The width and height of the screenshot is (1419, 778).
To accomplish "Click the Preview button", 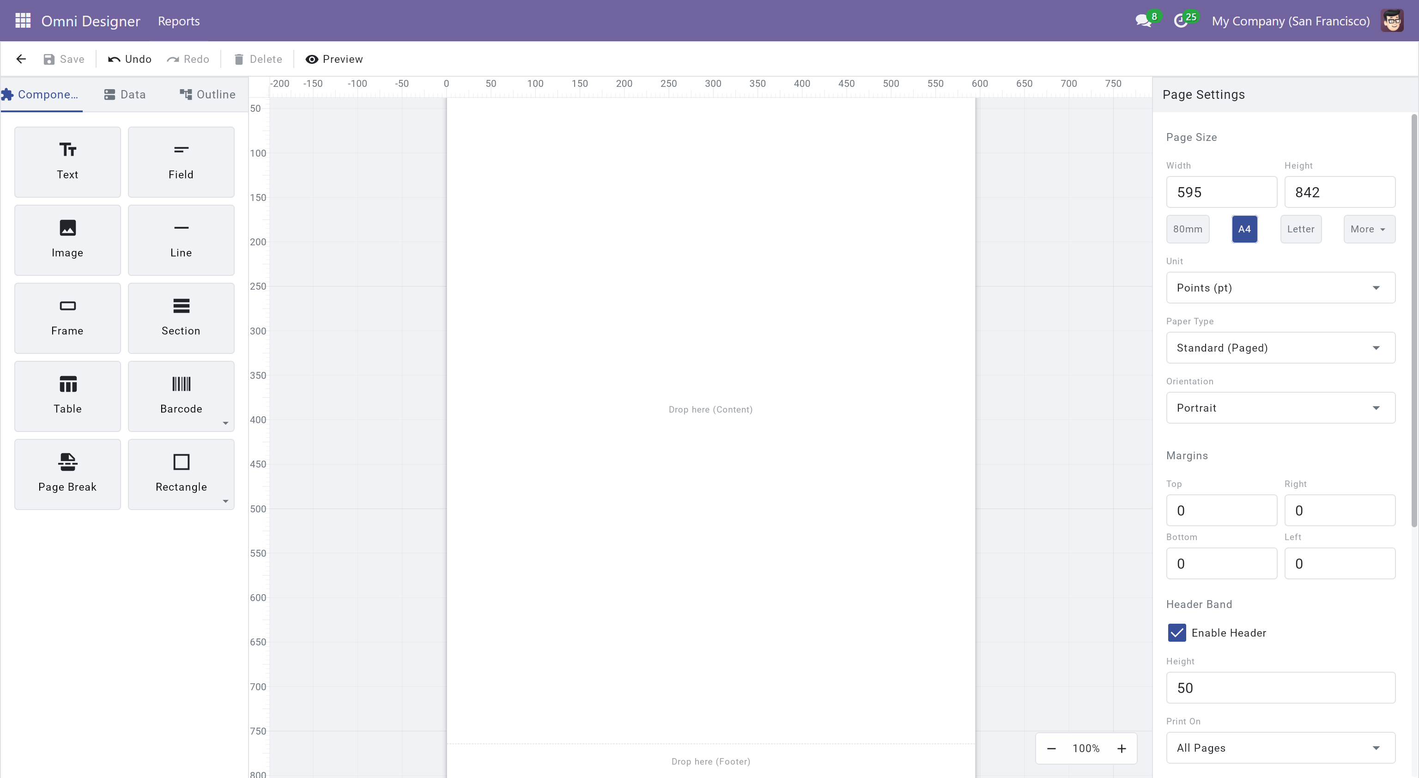I will click(334, 59).
